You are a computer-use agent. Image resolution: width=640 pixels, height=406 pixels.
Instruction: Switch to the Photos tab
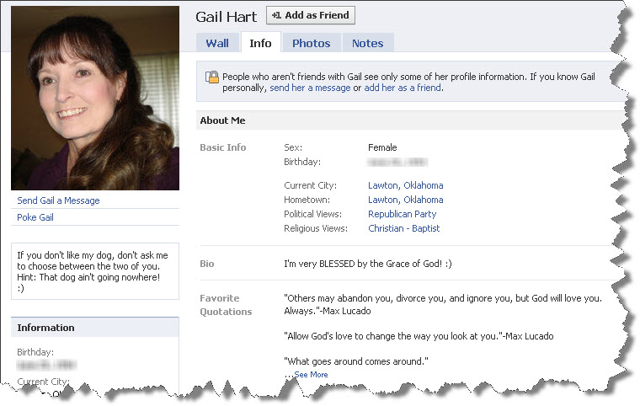click(x=311, y=43)
